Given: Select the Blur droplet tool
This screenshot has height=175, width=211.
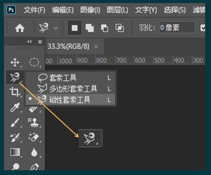Looking at the screenshot, I should [x=34, y=152].
